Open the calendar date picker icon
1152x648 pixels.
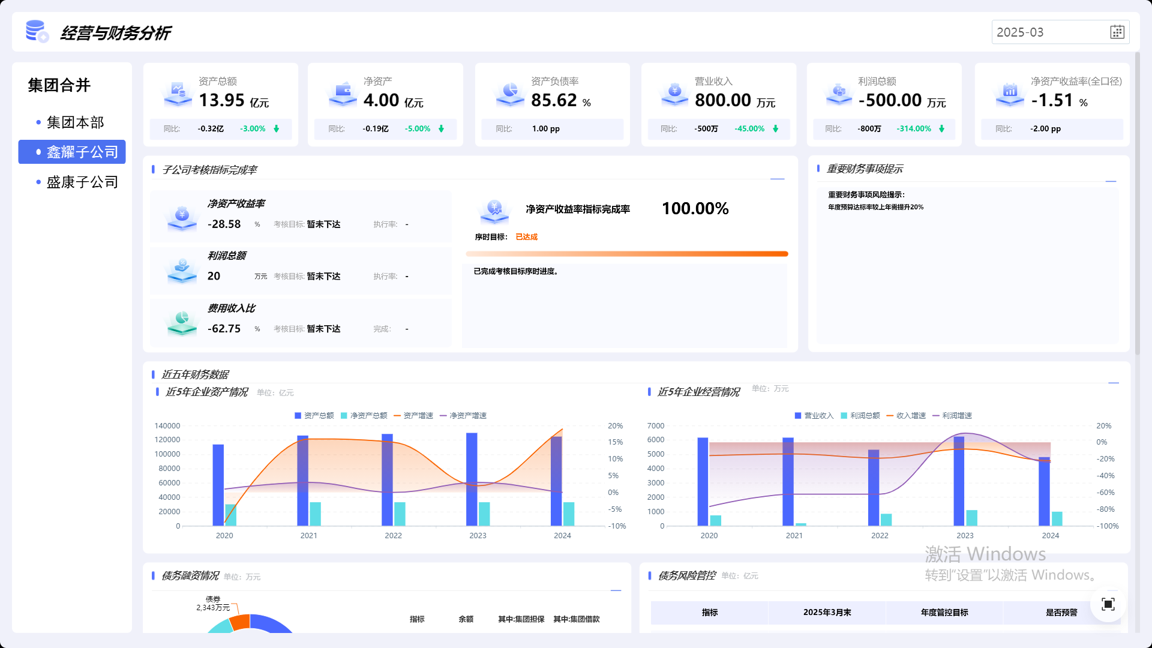(1117, 32)
